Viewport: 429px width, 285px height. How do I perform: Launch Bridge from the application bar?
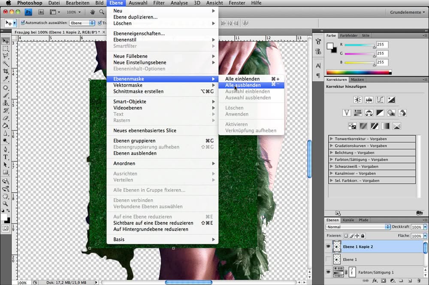click(41, 12)
